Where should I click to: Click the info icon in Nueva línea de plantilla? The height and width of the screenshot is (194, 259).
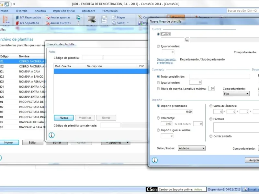pos(155,160)
